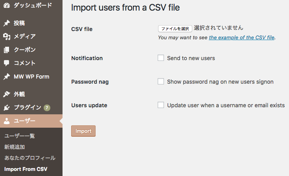This screenshot has height=176, width=289.
Task: Click the coupon pages icon
Action: click(x=7, y=50)
